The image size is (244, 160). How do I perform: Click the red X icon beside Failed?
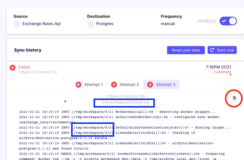pos(13,68)
